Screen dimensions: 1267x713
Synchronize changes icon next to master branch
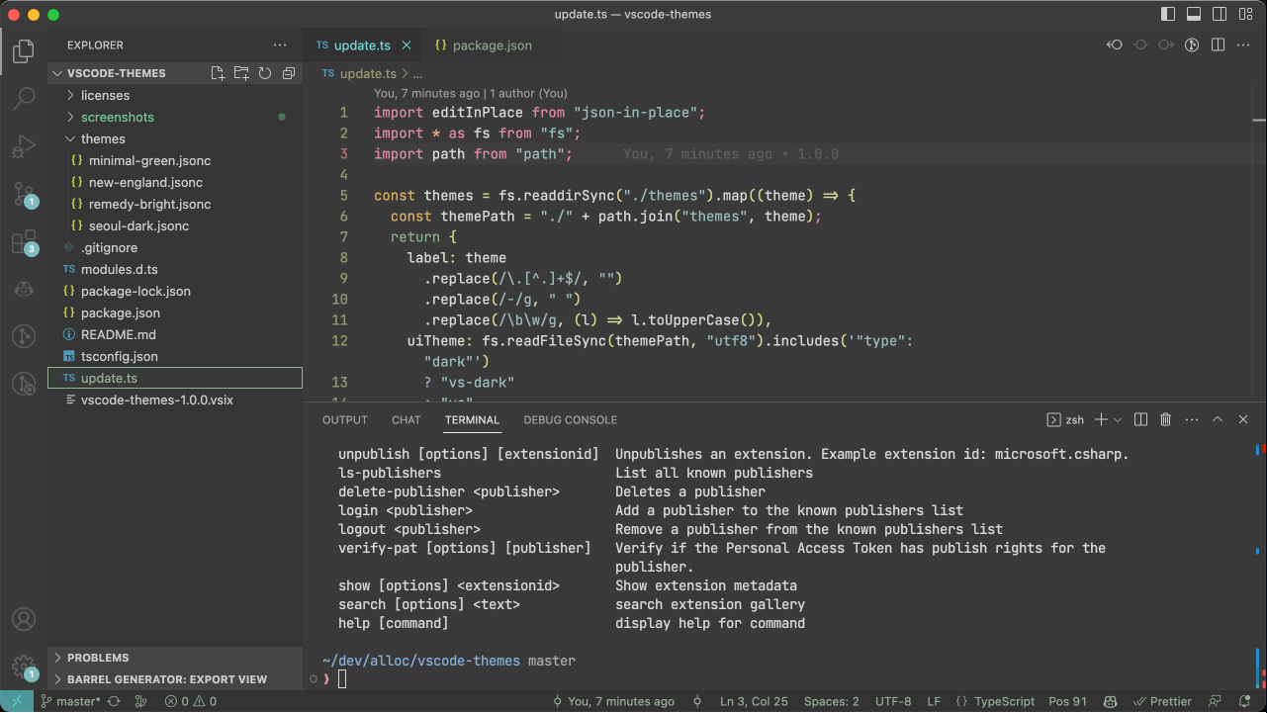[x=114, y=701]
